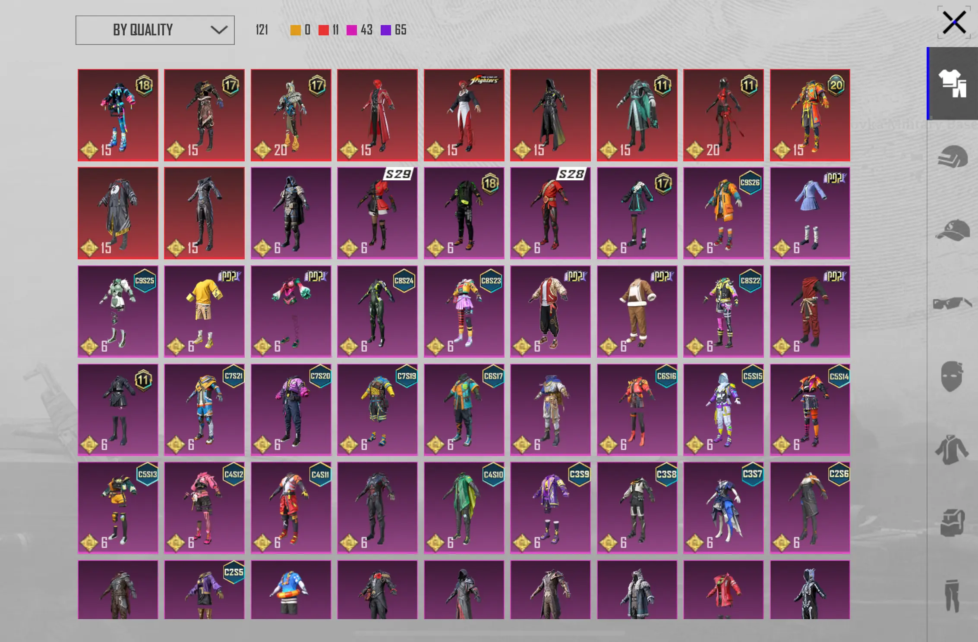The image size is (978, 642).
Task: Select the C3S7 blue dress outfit
Action: [723, 507]
